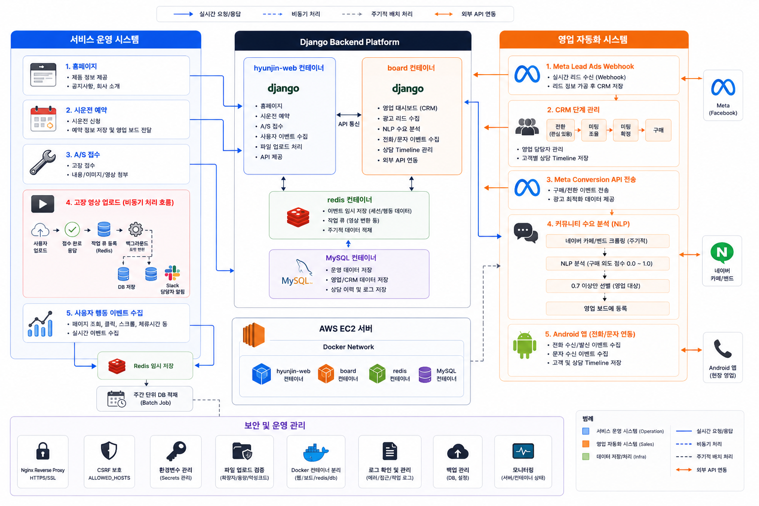Select the bar chart icon beside 사용자 행동 이벤트 수집
759x506 pixels.
pos(41,324)
